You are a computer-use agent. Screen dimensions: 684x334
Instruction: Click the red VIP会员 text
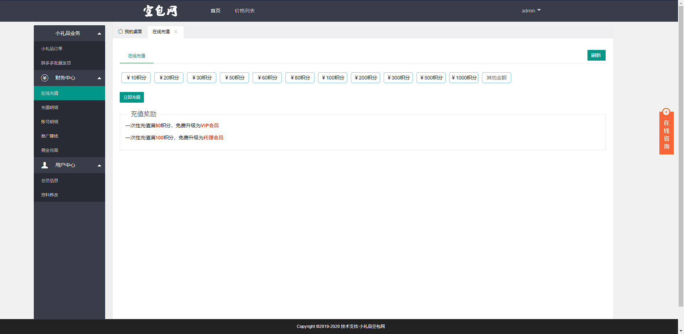pyautogui.click(x=210, y=125)
